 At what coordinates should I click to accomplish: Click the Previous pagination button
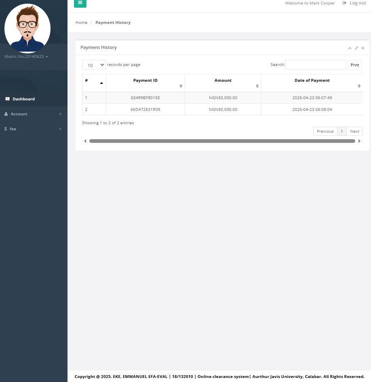(325, 131)
